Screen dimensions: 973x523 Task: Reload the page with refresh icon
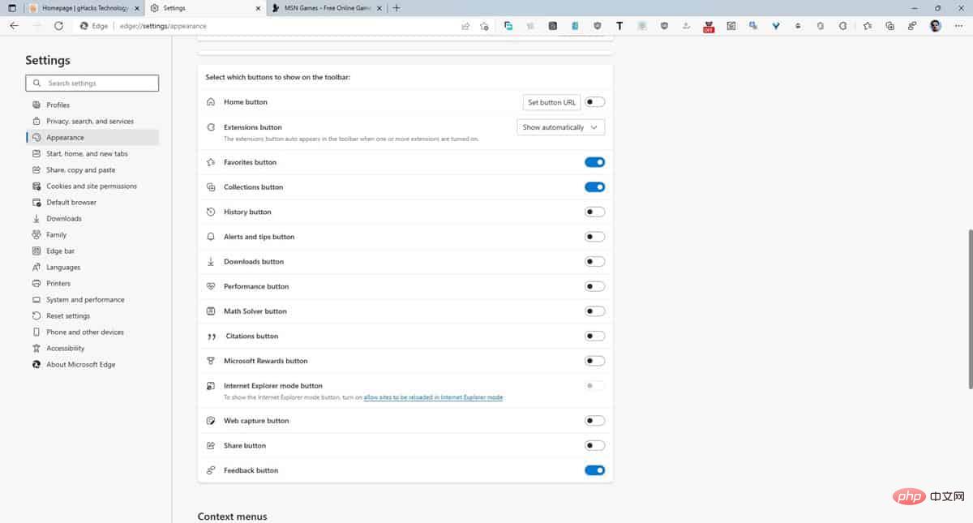(58, 26)
